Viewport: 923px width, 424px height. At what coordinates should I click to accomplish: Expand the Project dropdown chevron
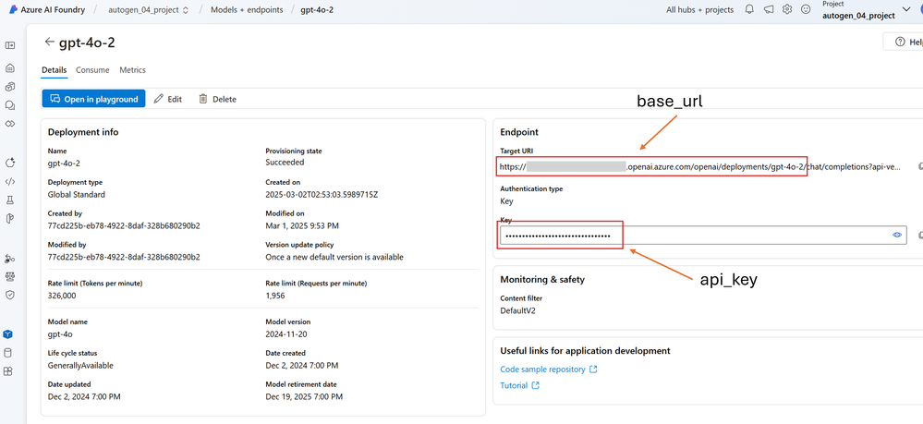coord(905,10)
